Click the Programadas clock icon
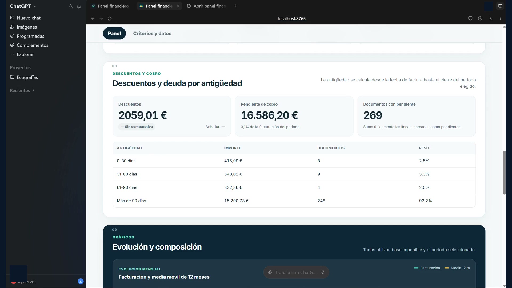The width and height of the screenshot is (512, 288). (x=12, y=36)
